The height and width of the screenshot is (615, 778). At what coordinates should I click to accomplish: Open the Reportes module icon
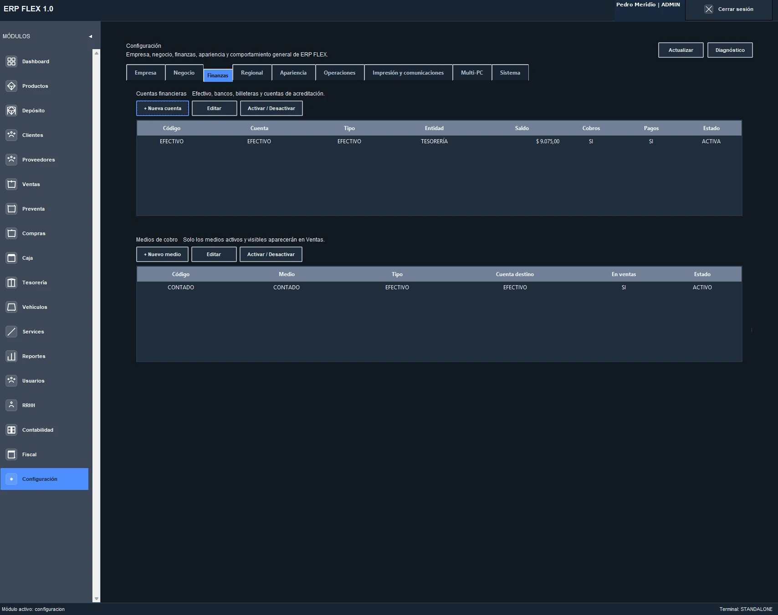pos(11,356)
